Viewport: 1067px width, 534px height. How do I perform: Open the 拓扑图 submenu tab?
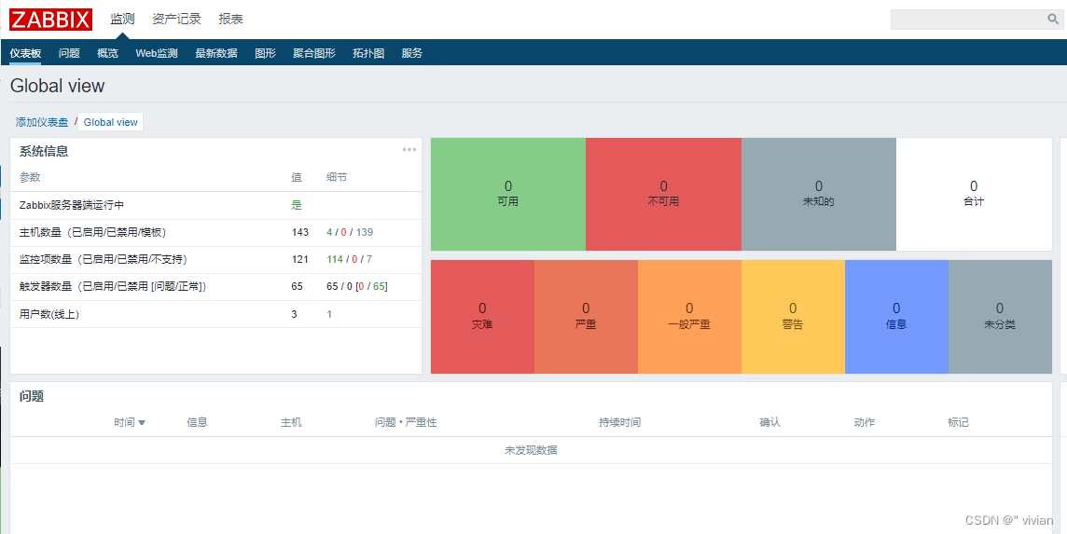368,53
